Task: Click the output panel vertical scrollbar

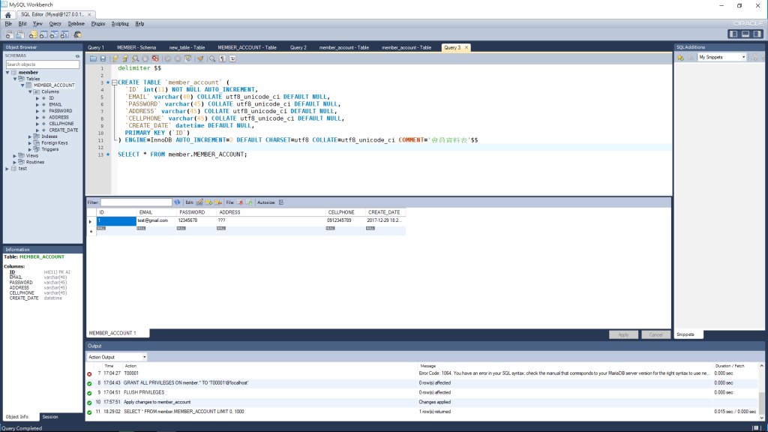Action: (x=762, y=391)
